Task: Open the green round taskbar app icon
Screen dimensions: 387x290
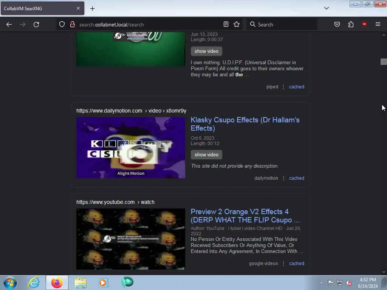Action: point(127,282)
